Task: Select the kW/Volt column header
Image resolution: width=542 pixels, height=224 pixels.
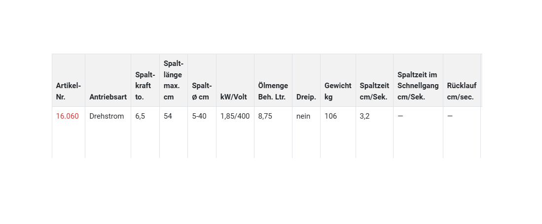Action: (234, 97)
